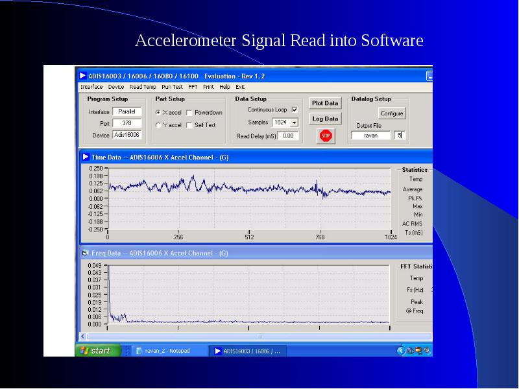Expand hidden system tray icons arrow
This screenshot has height=389, width=519.
(401, 351)
